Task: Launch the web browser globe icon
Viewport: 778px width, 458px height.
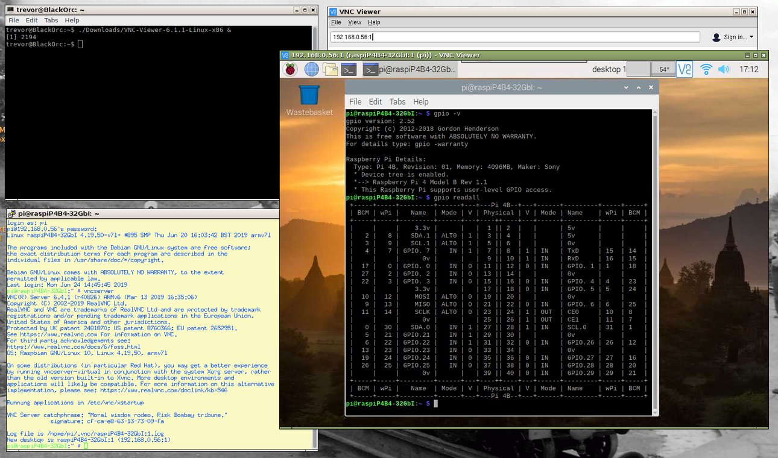Action: (311, 69)
